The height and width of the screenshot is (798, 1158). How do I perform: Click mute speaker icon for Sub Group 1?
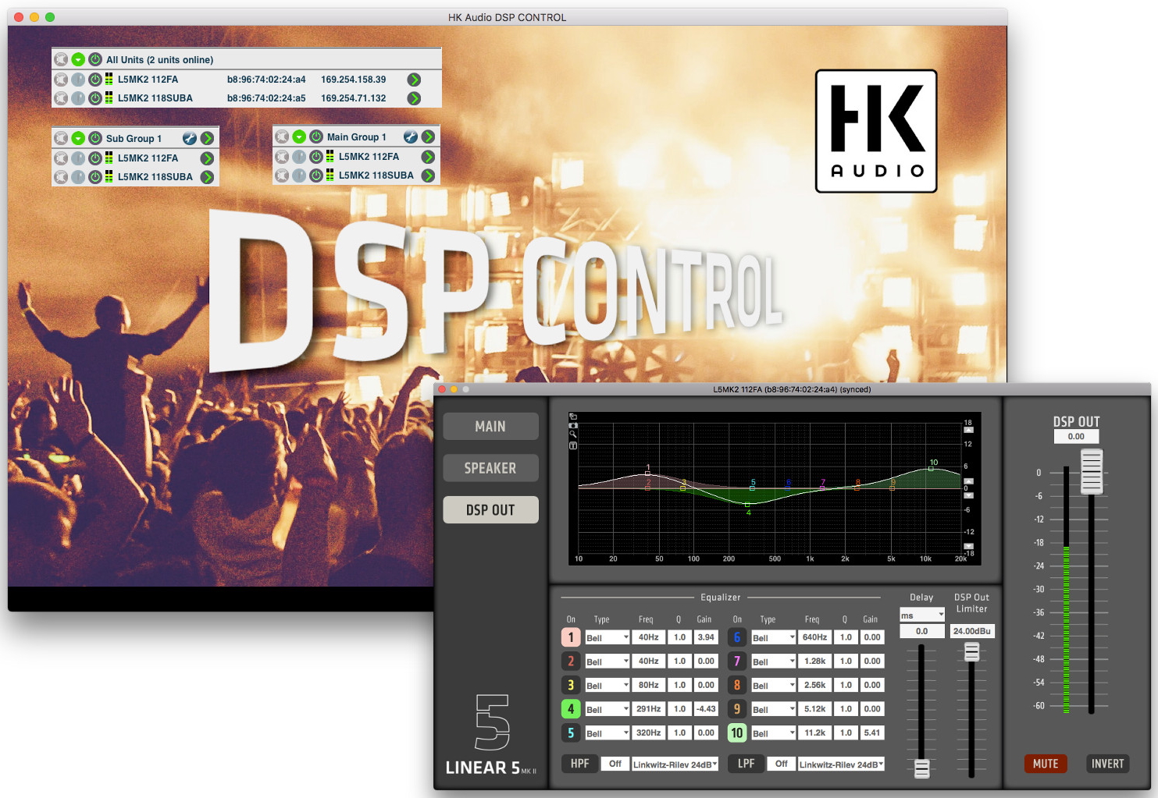[x=61, y=138]
